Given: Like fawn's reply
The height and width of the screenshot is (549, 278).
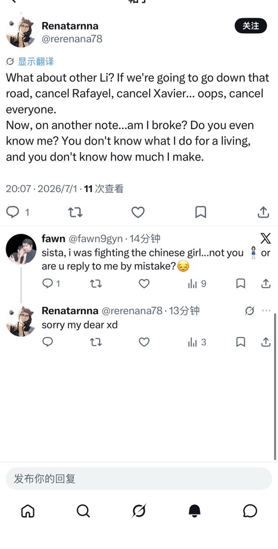Looking at the screenshot, I should tap(144, 284).
